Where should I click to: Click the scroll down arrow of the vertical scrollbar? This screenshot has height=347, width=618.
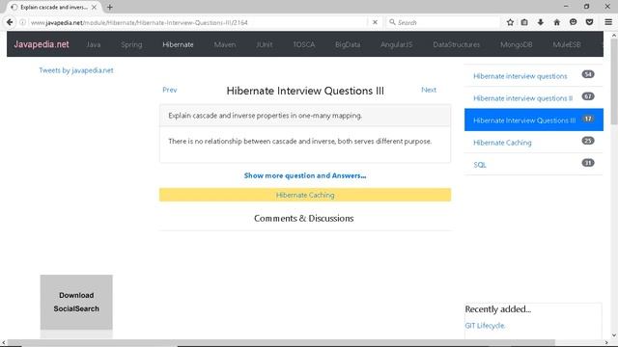[x=614, y=335]
